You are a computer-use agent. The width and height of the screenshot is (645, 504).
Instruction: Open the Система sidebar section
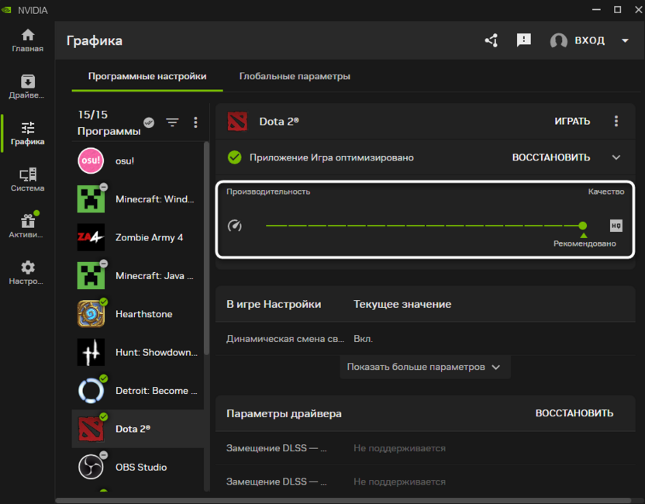click(x=28, y=180)
